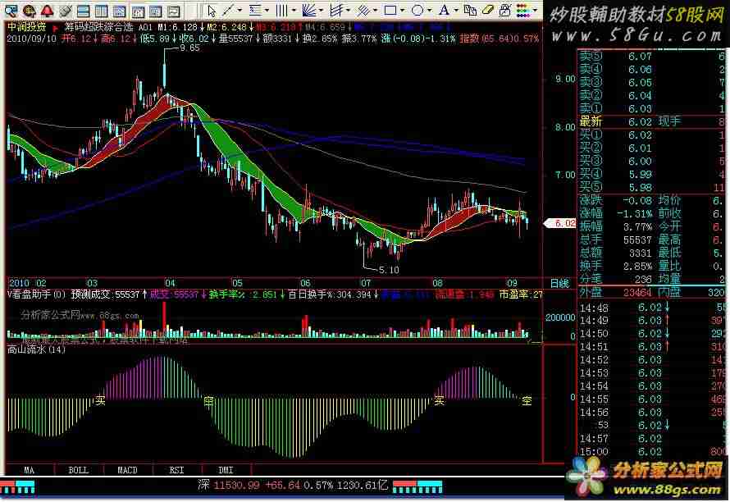Switch to the BOLL indicator tab
The width and height of the screenshot is (730, 502).
coord(78,470)
